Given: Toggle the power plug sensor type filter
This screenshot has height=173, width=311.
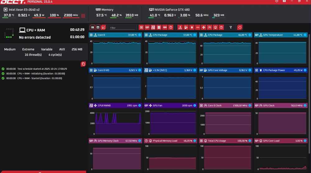Looking at the screenshot, I should point(192,27).
